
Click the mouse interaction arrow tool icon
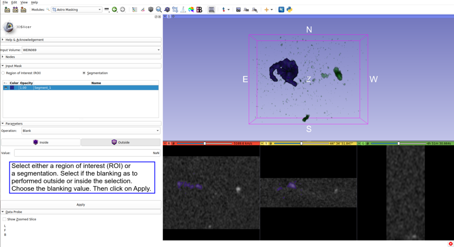click(x=223, y=10)
